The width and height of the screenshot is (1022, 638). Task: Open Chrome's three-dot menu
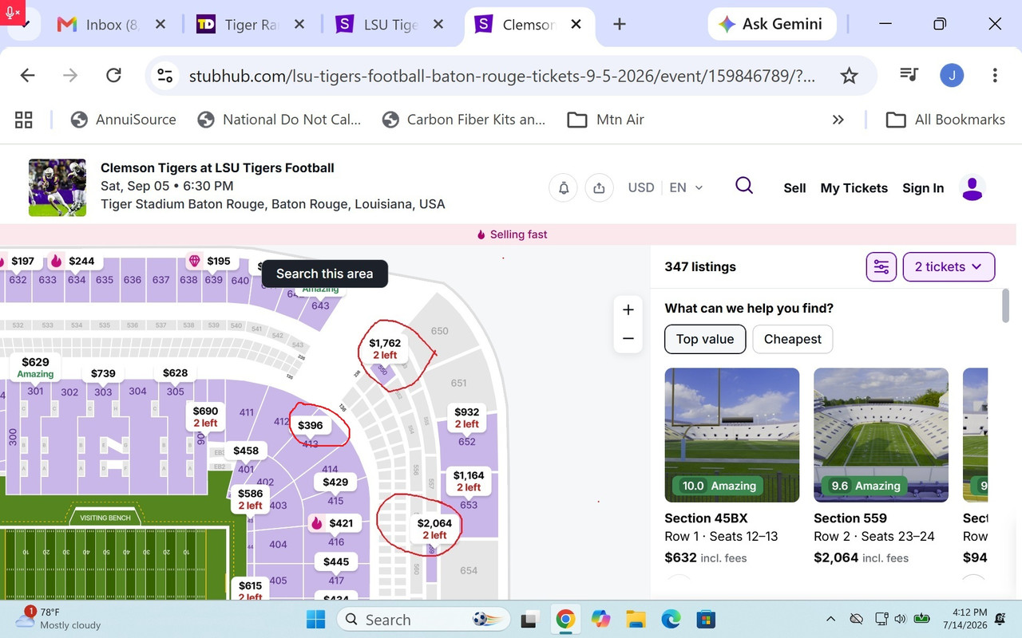tap(995, 76)
